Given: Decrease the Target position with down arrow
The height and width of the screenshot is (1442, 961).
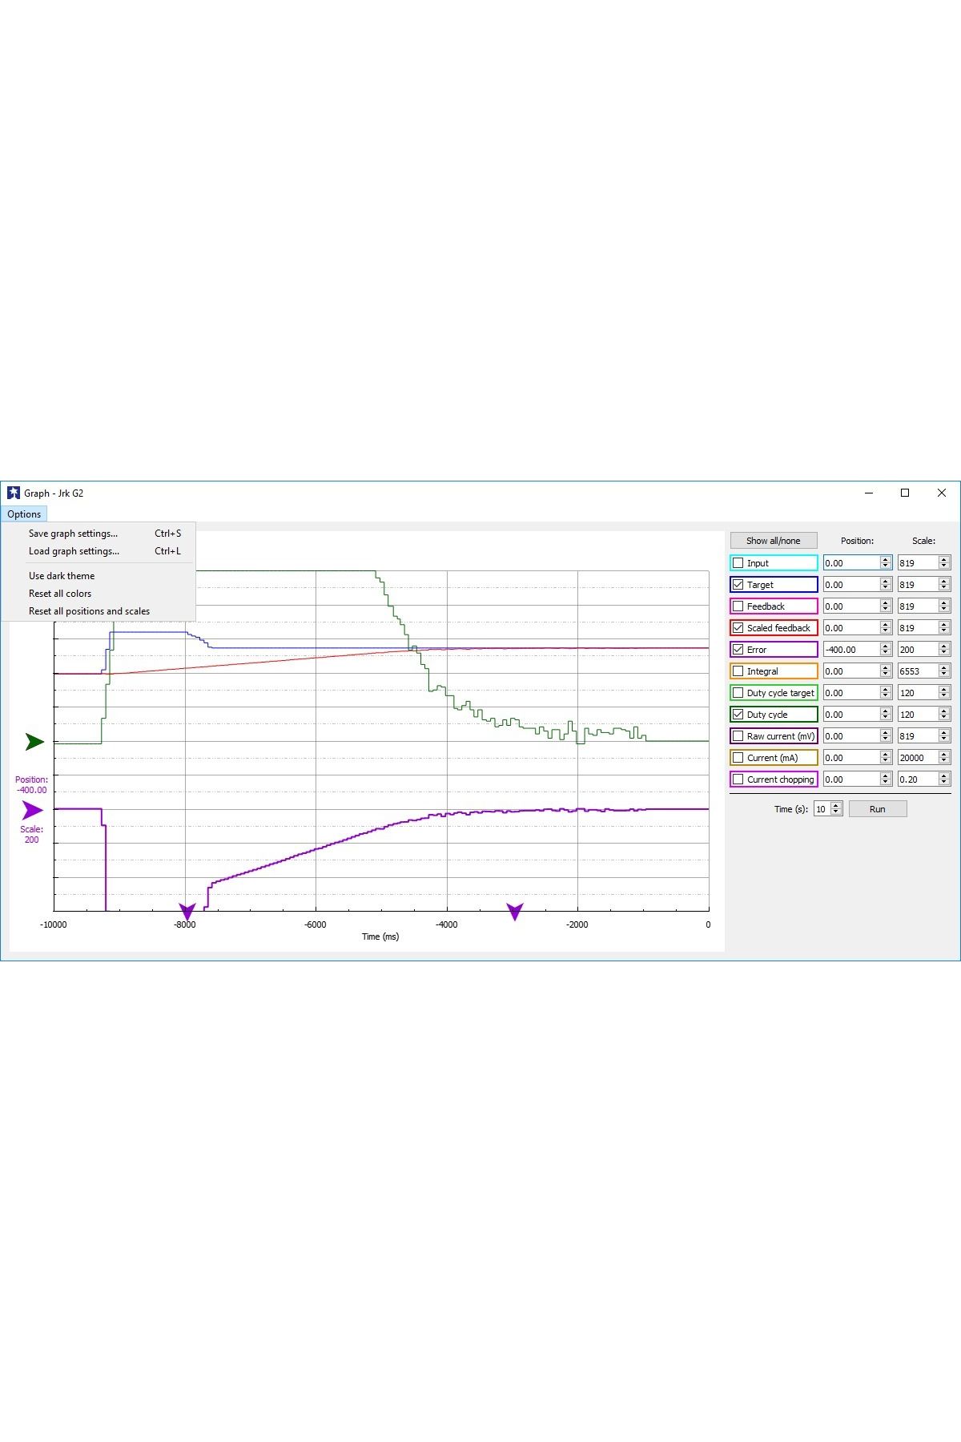Looking at the screenshot, I should pos(886,588).
